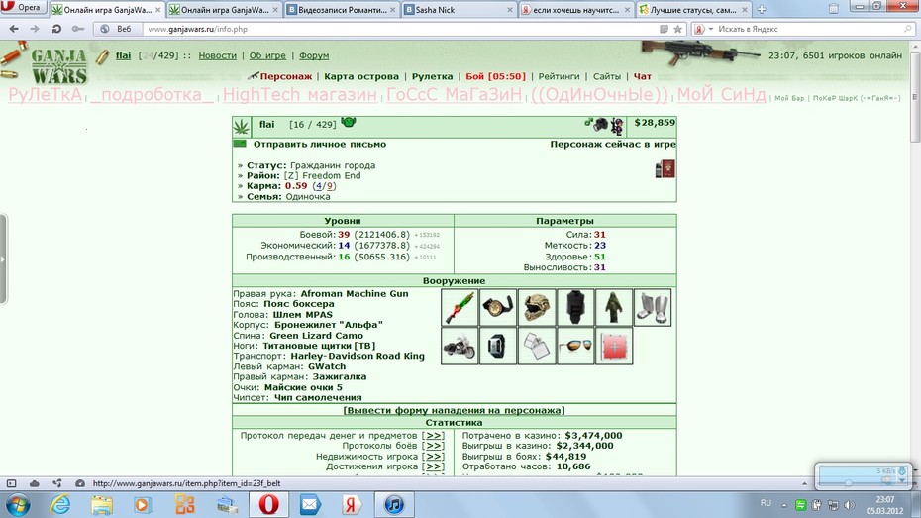Screen dimensions: 921x518
Task: Switch to the Видеозаписи Романти tab
Action: [342, 10]
